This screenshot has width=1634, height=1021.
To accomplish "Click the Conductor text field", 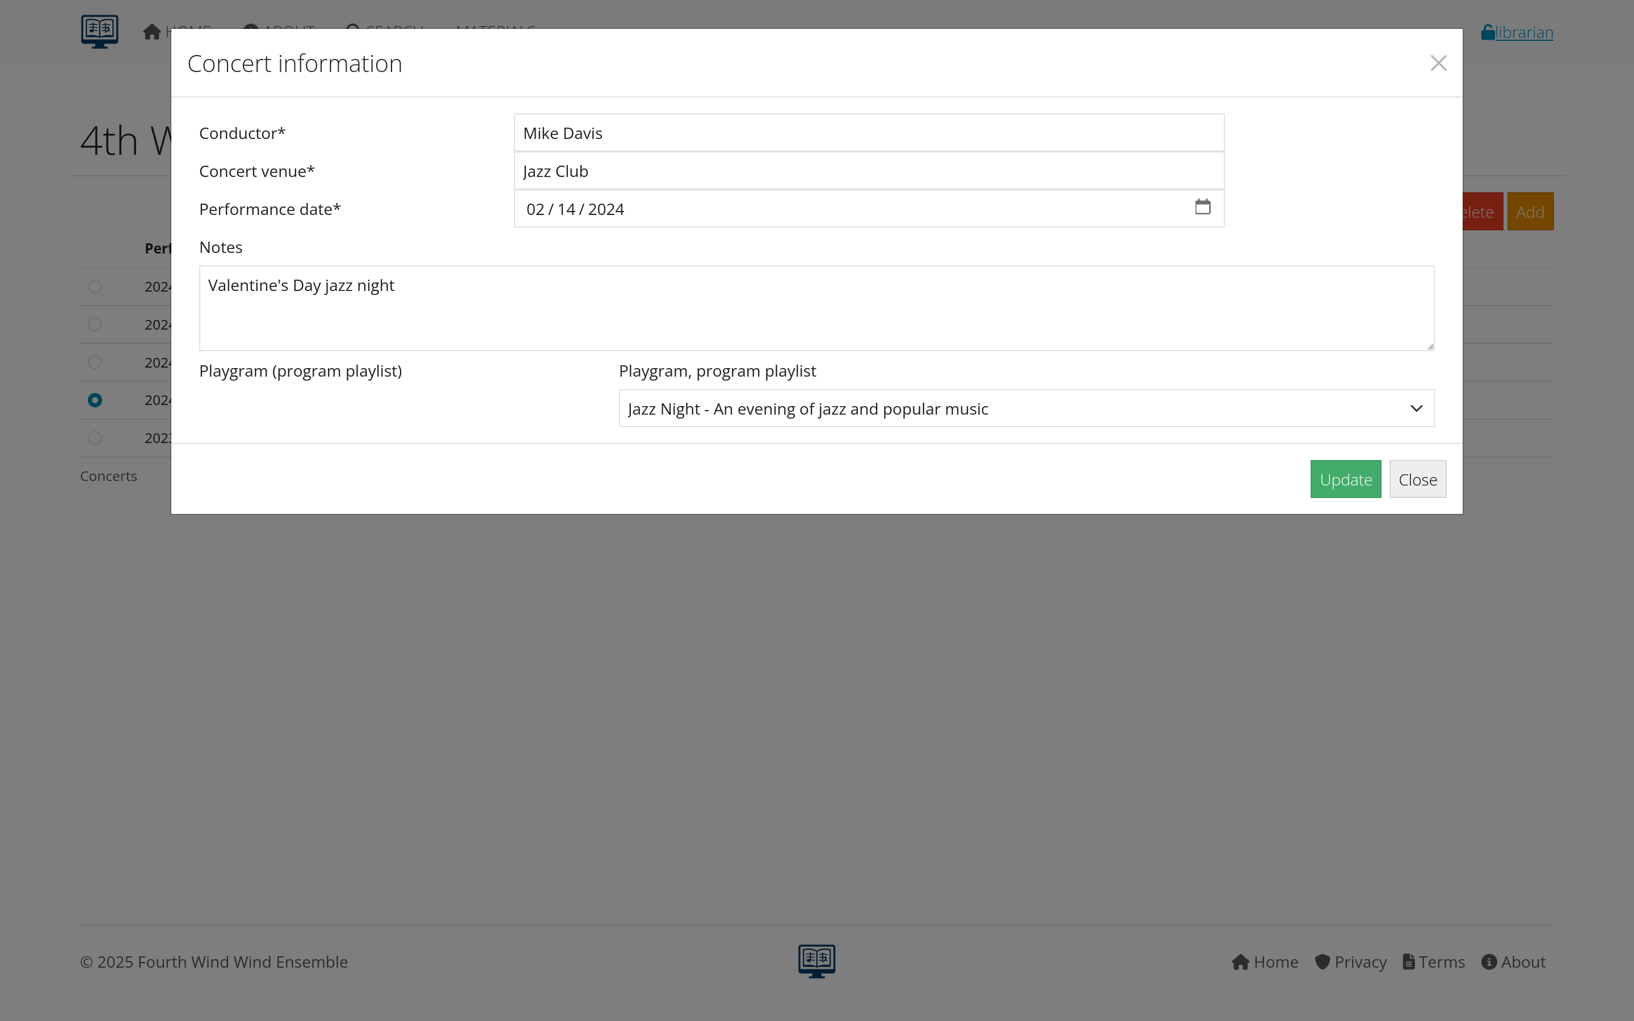I will click(x=868, y=133).
